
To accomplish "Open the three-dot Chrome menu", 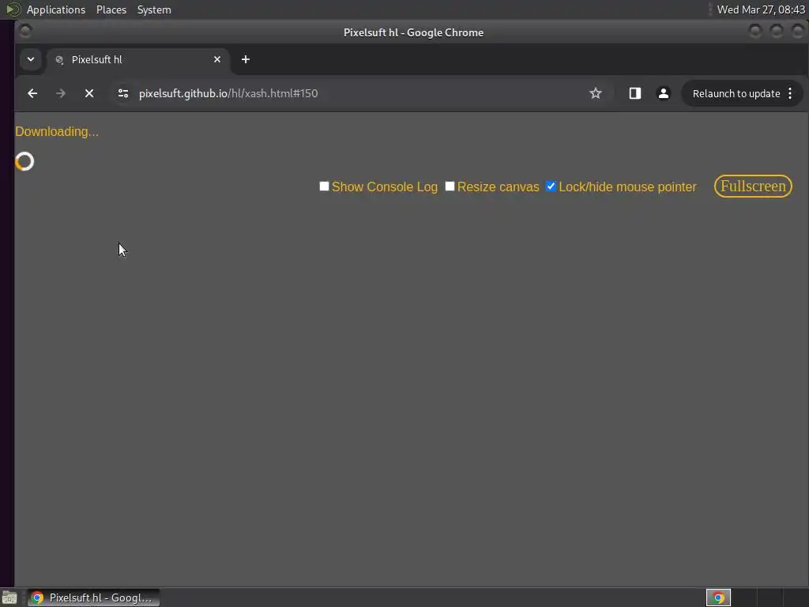I will coord(790,93).
